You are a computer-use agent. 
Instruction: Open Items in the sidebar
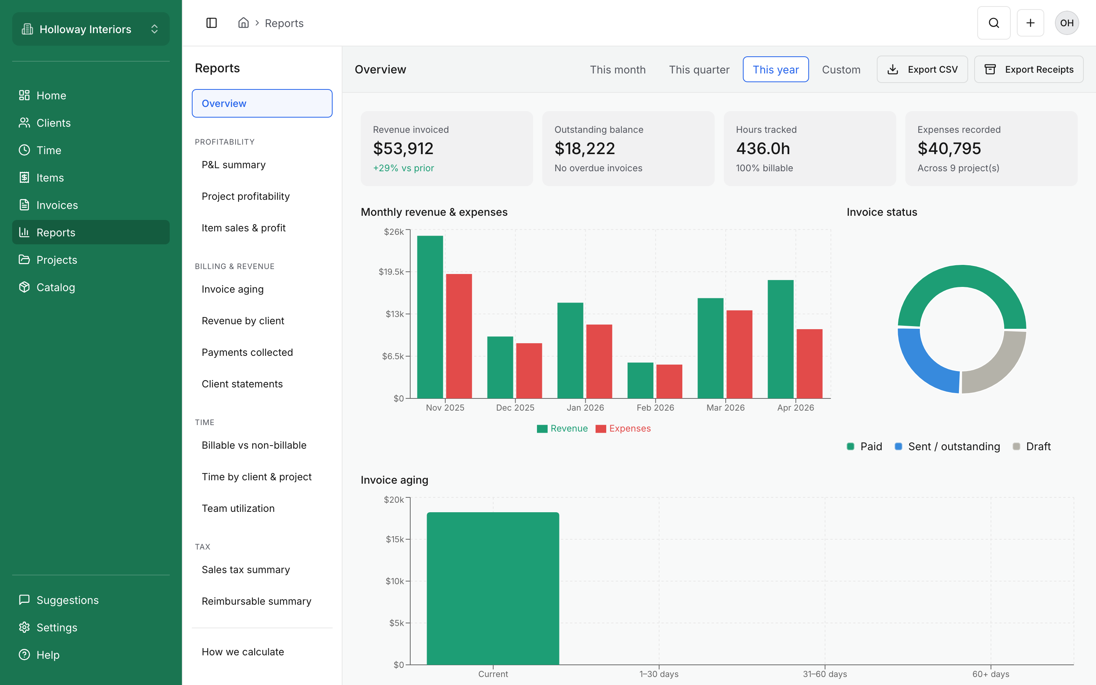(x=91, y=178)
